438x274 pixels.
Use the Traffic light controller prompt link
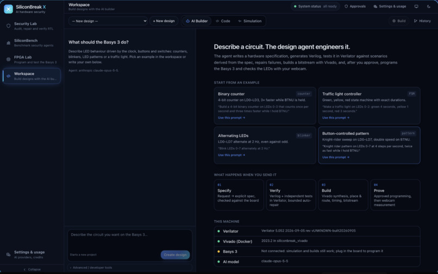pyautogui.click(x=336, y=118)
